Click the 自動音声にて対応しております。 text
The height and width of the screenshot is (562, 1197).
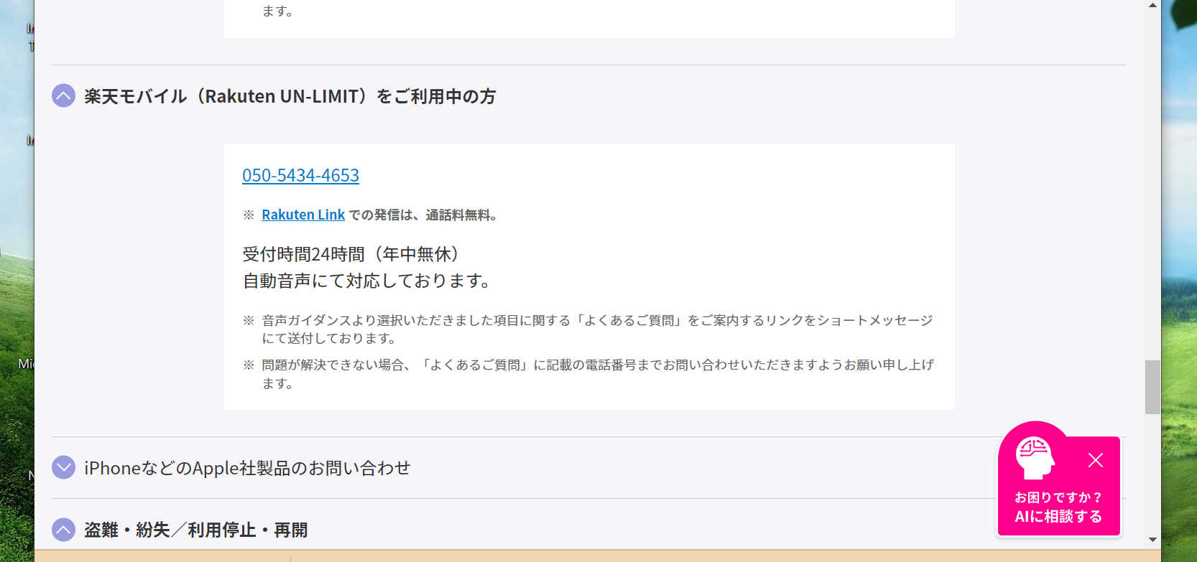point(367,281)
